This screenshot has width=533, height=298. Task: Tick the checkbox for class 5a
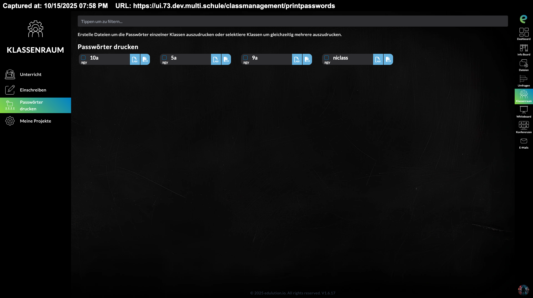164,58
